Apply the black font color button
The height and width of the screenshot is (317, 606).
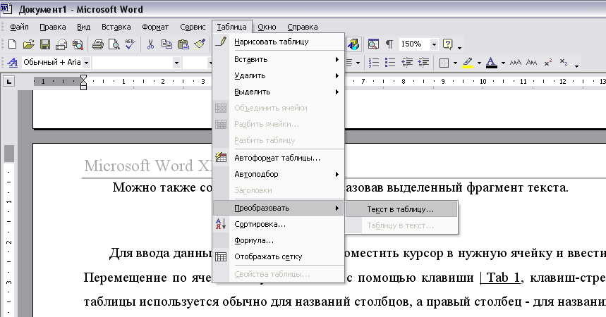tap(491, 62)
